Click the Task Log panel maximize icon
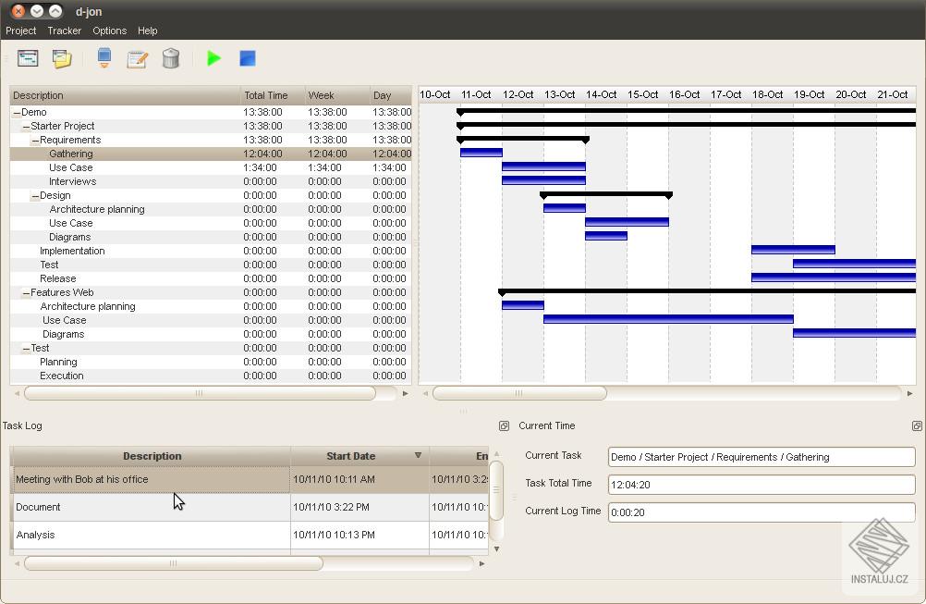Image resolution: width=926 pixels, height=604 pixels. 504,426
